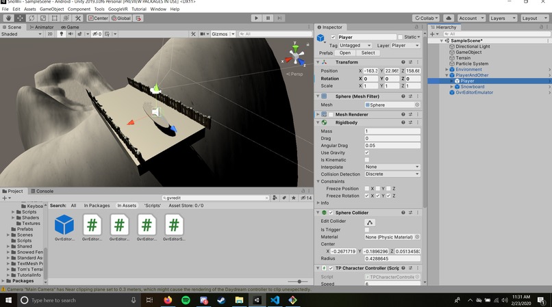Toggle 2D scene view mode
This screenshot has width=552, height=307.
50,34
